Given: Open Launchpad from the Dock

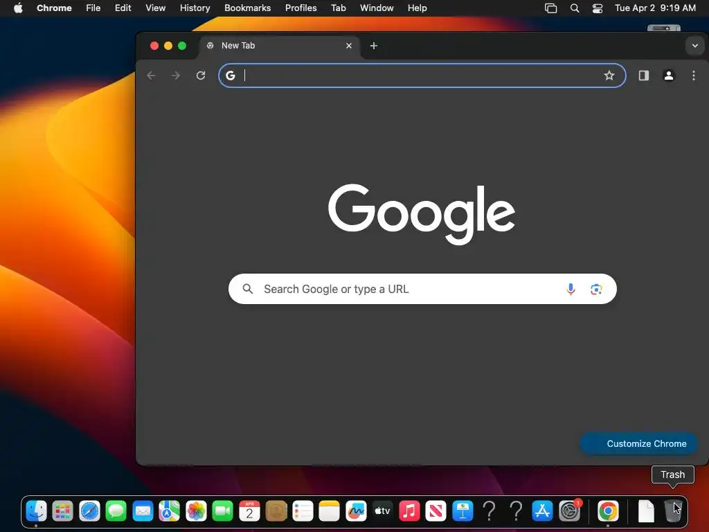Looking at the screenshot, I should (x=63, y=511).
